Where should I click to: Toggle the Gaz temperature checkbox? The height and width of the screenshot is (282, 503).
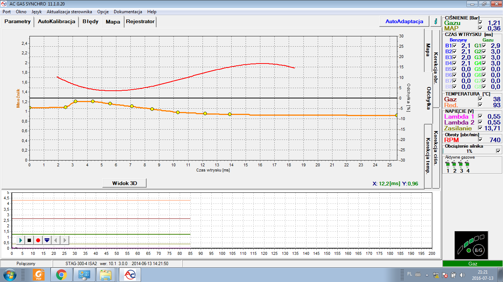pyautogui.click(x=480, y=99)
